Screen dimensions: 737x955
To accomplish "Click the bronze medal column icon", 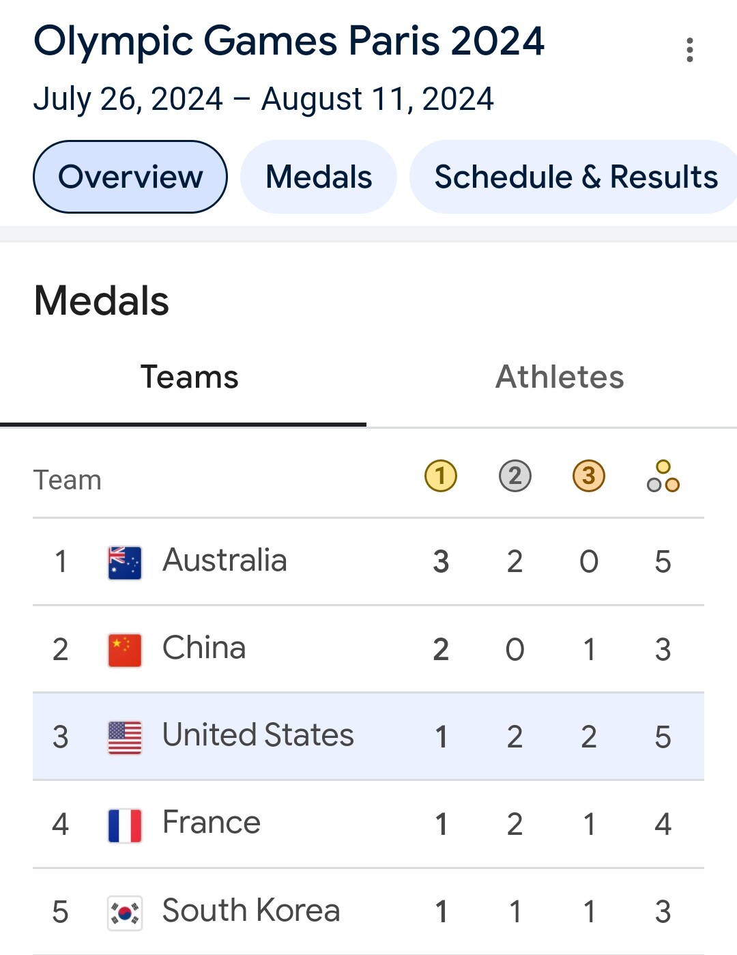I will (589, 476).
